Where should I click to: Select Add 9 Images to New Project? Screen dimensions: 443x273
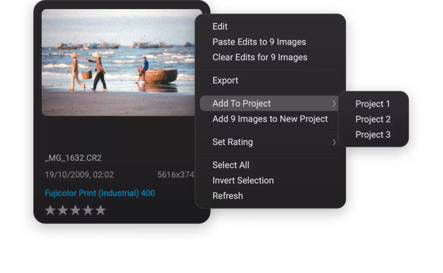[x=270, y=119]
